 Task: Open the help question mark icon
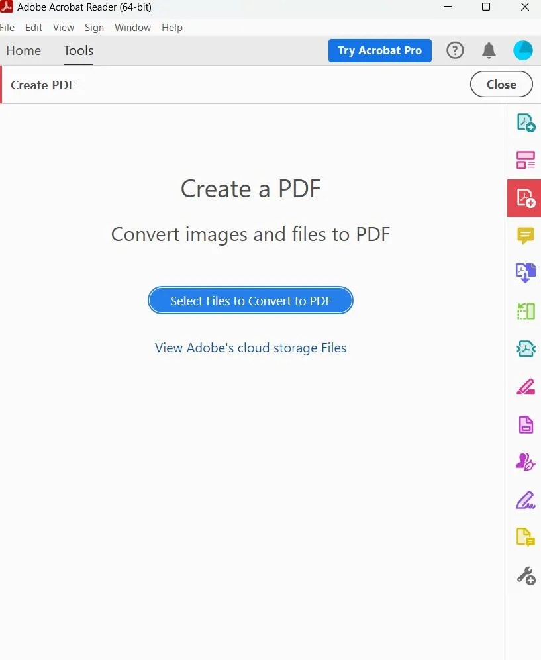point(455,50)
